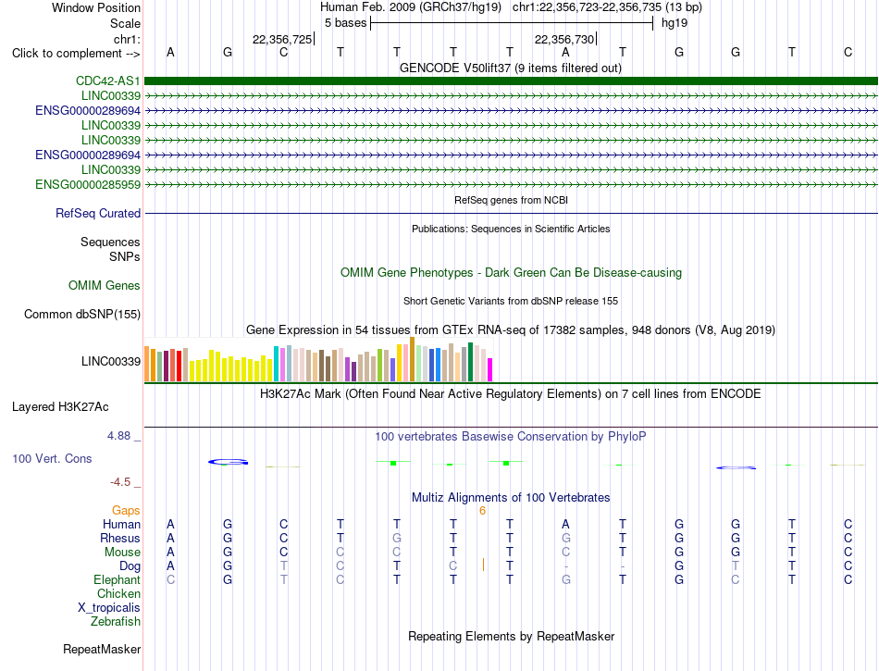The height and width of the screenshot is (671, 879).
Task: Click 'Repeating Elements by RepeatMasker' title
Action: click(511, 637)
